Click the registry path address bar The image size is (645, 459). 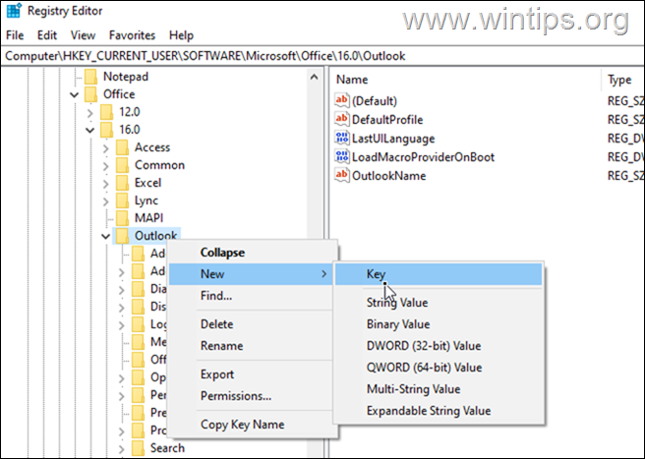click(x=322, y=56)
